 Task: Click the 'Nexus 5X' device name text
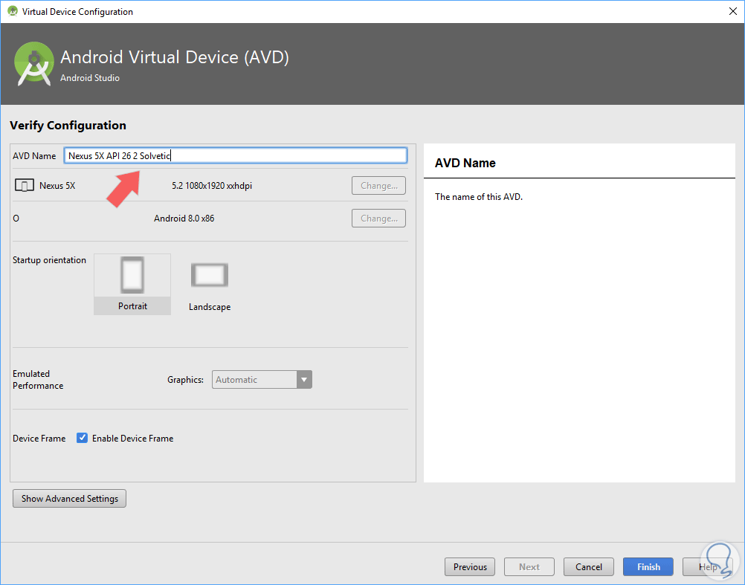pyautogui.click(x=57, y=186)
